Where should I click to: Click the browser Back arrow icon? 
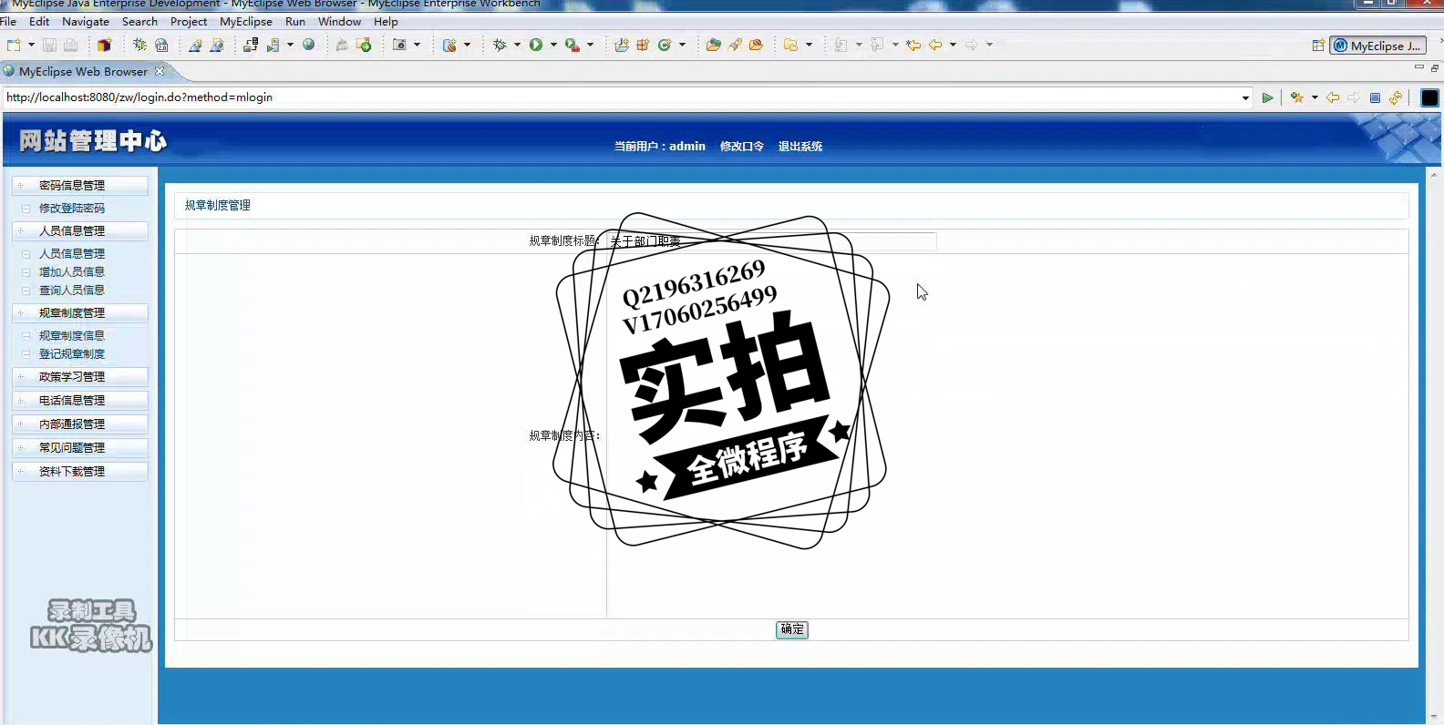(1333, 97)
